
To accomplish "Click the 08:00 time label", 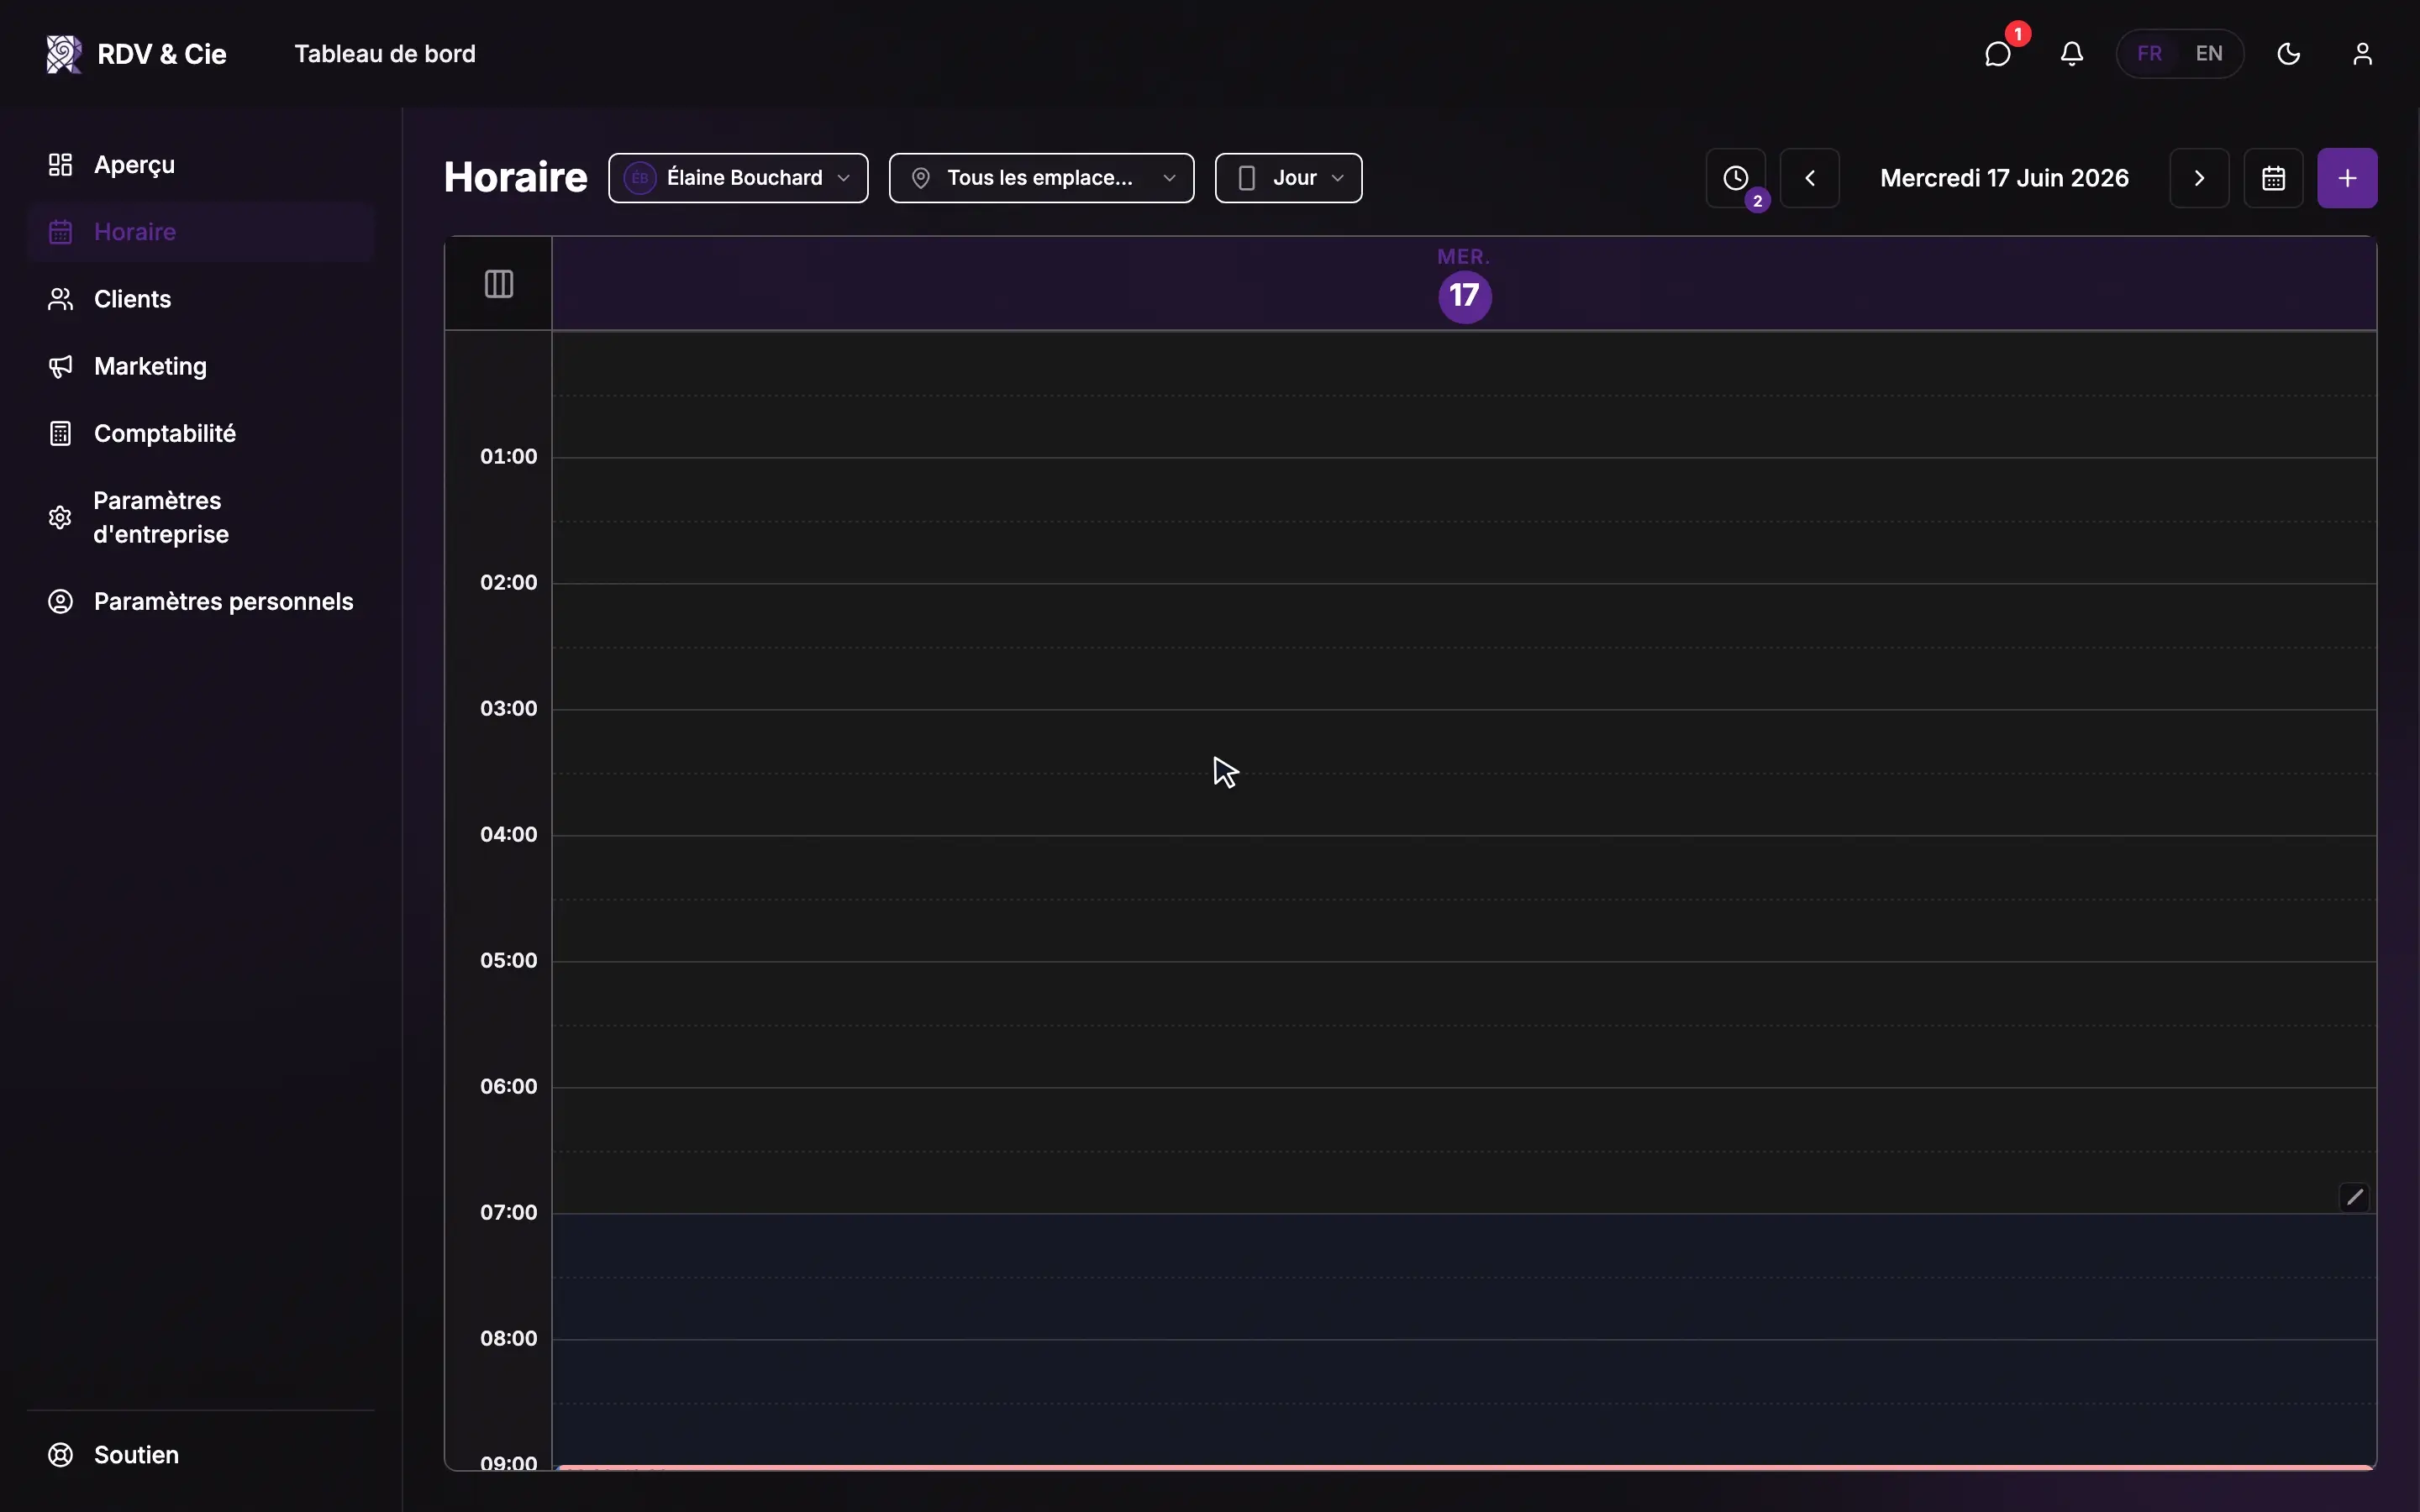I will (508, 1338).
